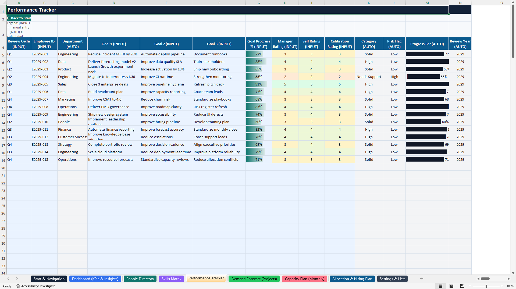This screenshot has height=289, width=516.
Task: Open the Start & Navigation sheet tab
Action: pos(49,279)
